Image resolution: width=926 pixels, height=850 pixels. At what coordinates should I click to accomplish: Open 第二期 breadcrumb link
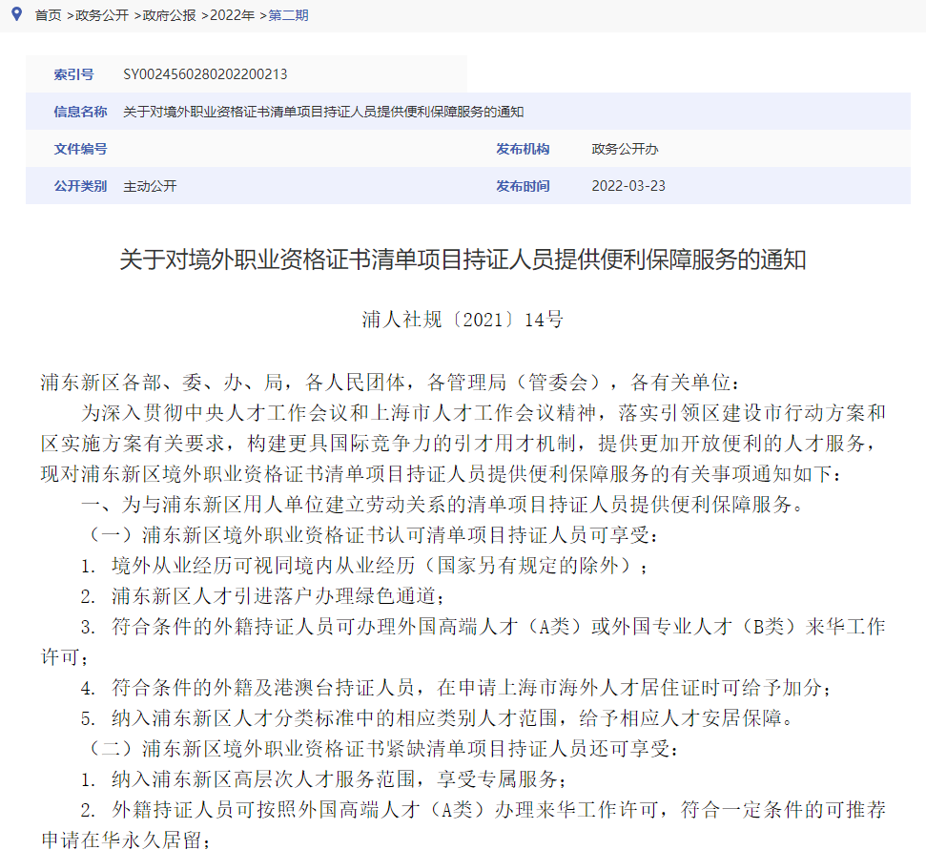[288, 15]
